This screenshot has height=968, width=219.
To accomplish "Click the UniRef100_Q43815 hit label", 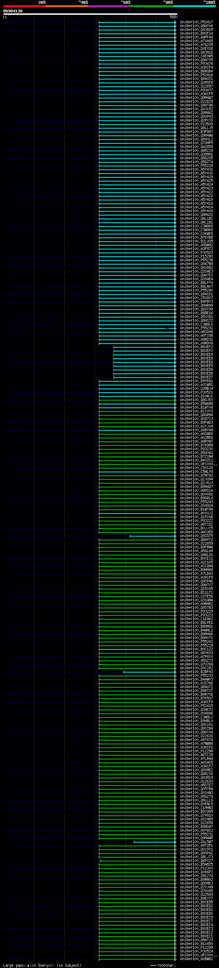I will pyautogui.click(x=196, y=30).
